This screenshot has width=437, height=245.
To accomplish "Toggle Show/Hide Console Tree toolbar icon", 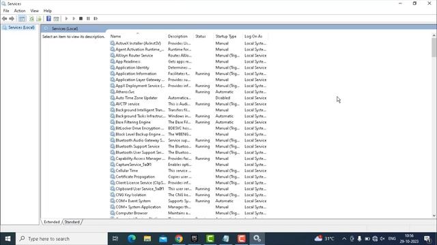I will point(22,18).
